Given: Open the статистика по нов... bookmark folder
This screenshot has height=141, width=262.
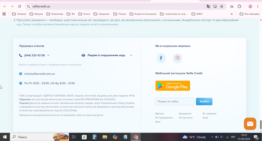Looking at the screenshot, I should [174, 14].
